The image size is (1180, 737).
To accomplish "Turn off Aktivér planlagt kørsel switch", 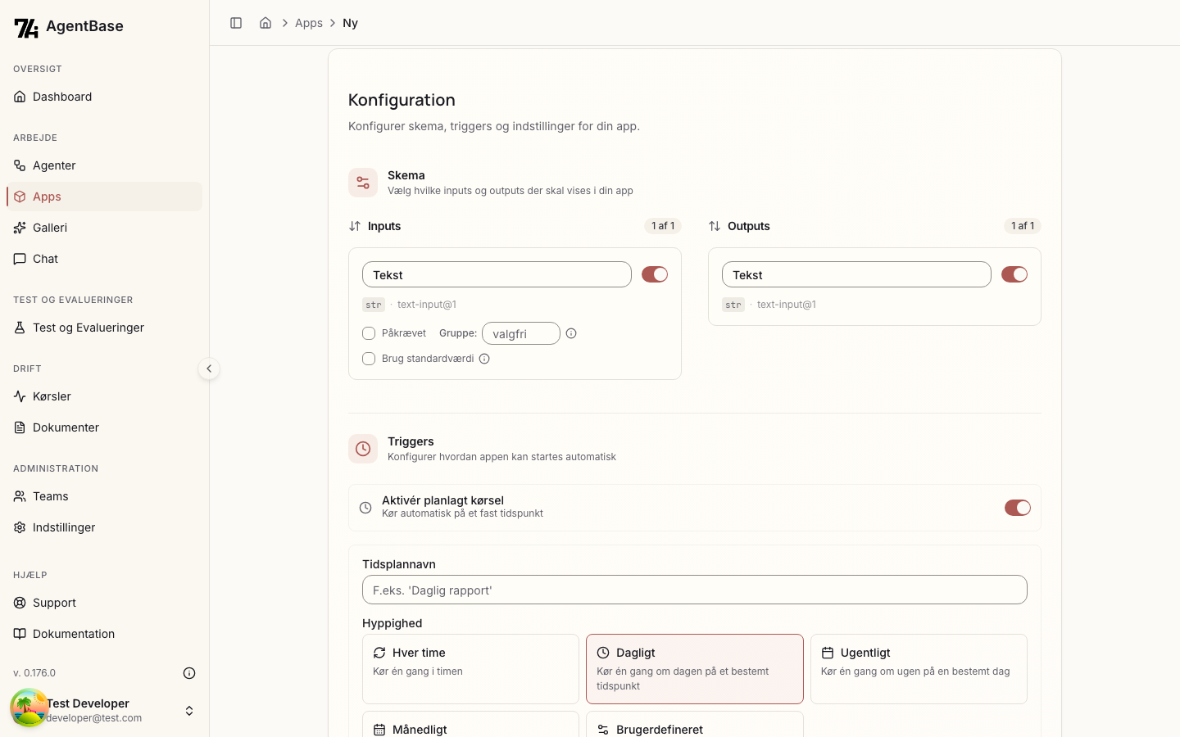I will (x=1018, y=508).
